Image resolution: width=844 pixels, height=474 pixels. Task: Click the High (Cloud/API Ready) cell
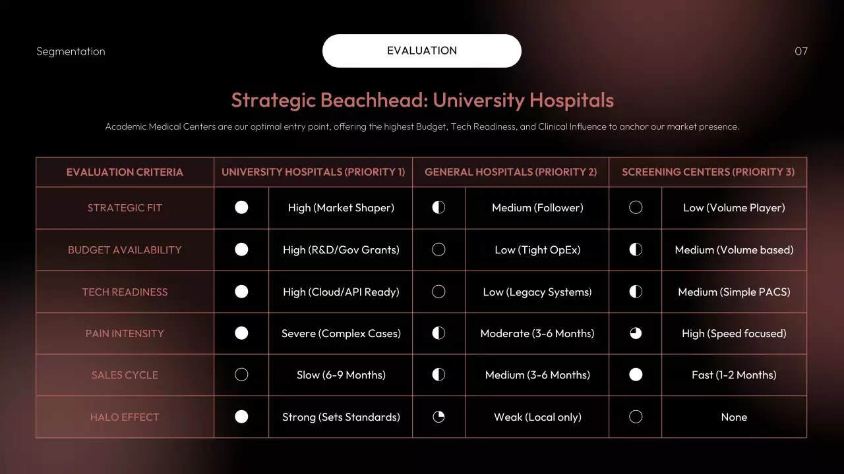(341, 292)
